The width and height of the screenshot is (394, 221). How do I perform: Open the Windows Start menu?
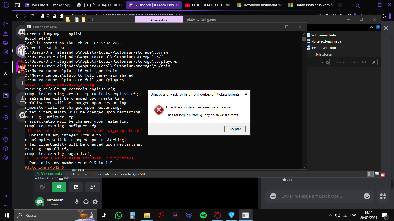point(7,215)
